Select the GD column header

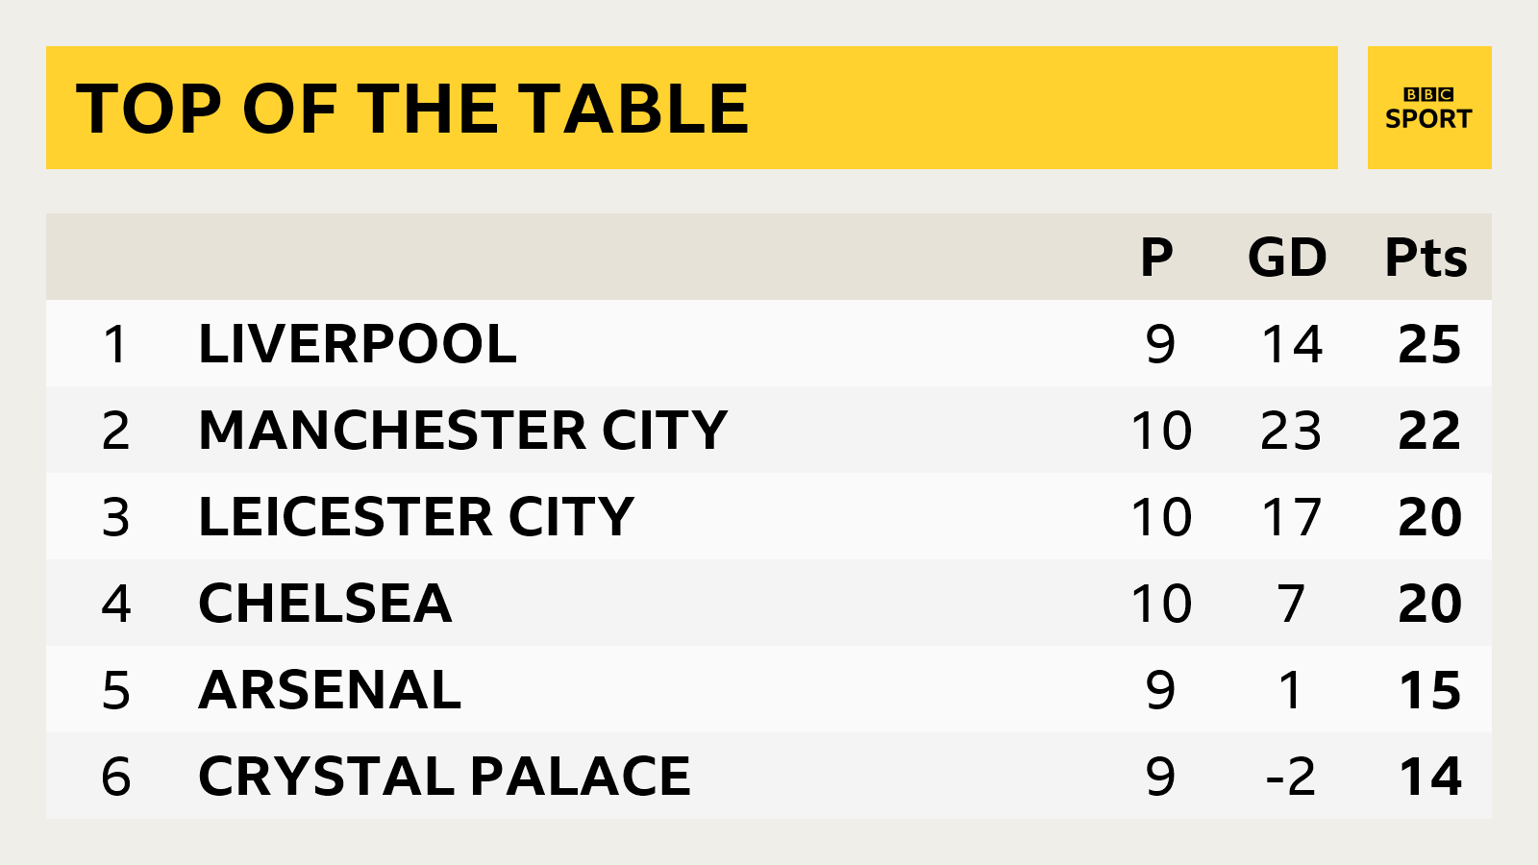[1287, 258]
